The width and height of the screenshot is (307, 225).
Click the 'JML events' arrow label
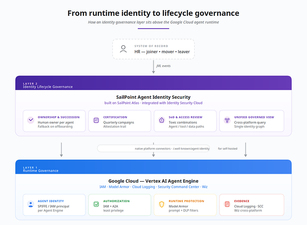[163, 66]
